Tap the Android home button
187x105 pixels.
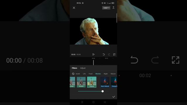click(x=93, y=102)
